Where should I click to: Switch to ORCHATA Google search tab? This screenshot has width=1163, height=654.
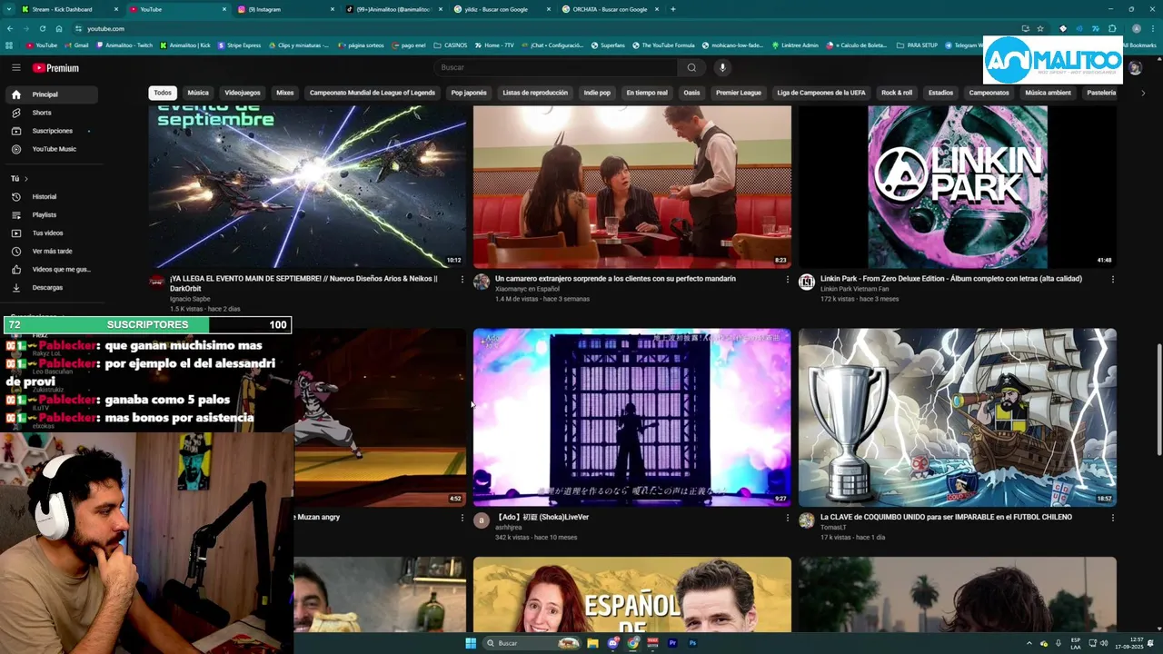tap(609, 9)
